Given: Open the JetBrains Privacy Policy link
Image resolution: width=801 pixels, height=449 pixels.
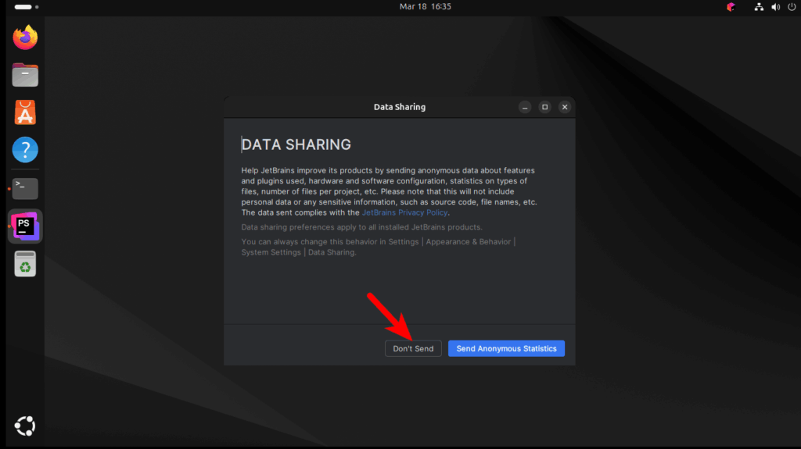Looking at the screenshot, I should click(404, 212).
